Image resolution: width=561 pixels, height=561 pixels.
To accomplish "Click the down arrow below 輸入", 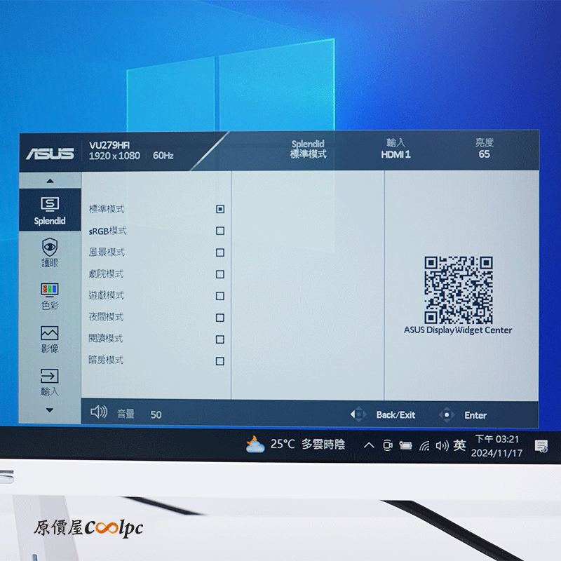I will click(50, 410).
